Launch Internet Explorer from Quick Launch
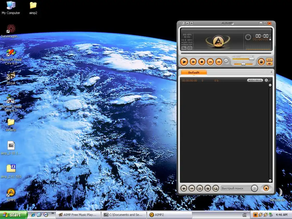Viewport: 292px width, 219px height. point(33,215)
